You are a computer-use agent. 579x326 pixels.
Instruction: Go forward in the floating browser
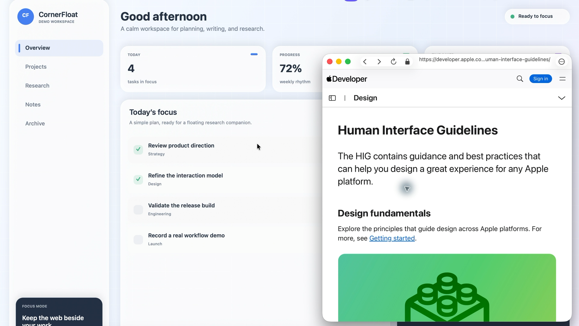(379, 62)
